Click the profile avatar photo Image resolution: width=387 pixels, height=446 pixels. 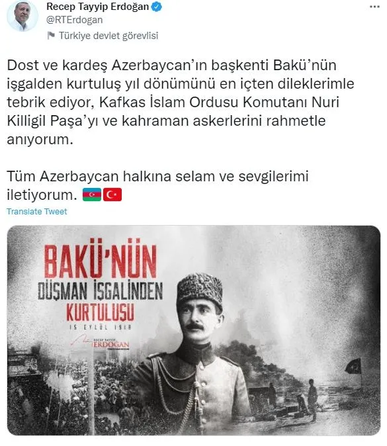[22, 15]
